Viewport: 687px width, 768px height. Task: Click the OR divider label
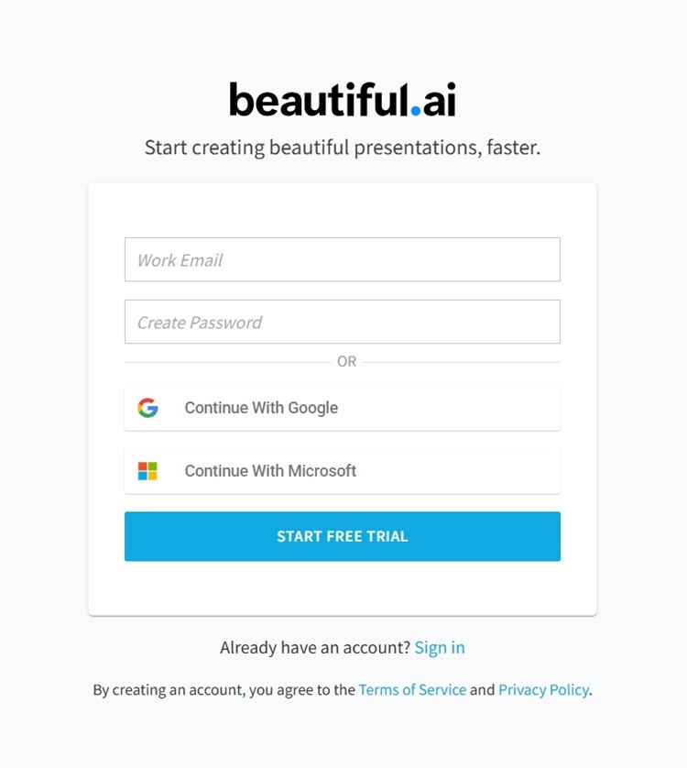(345, 361)
